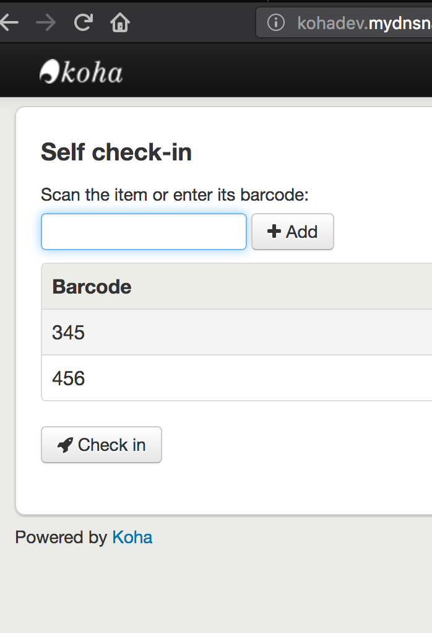Screen dimensions: 432x633
Task: Focus the barcode entry text field
Action: (144, 232)
